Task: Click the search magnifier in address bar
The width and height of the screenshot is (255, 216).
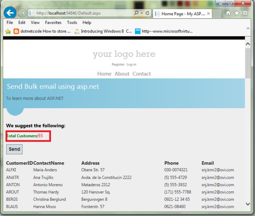Action: pos(136,13)
